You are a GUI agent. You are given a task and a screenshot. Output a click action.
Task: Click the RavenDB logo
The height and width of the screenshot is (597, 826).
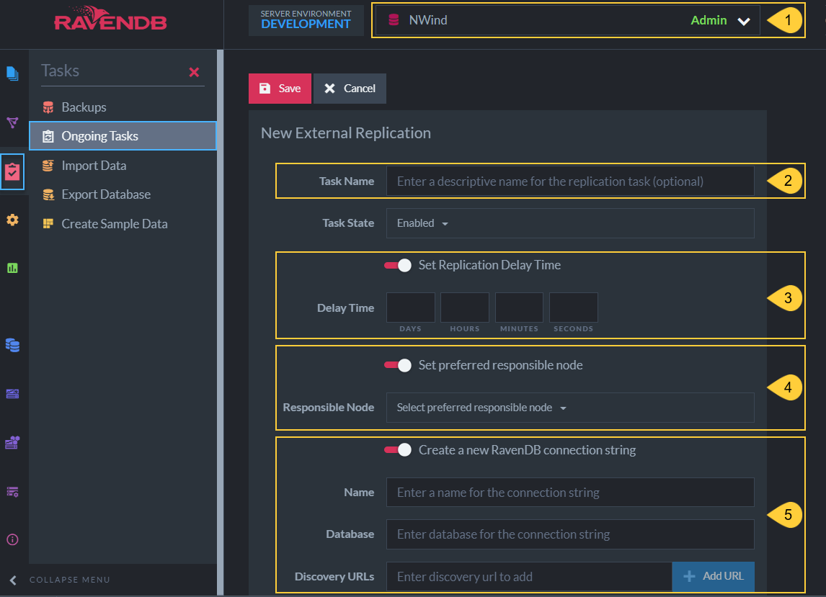(110, 19)
